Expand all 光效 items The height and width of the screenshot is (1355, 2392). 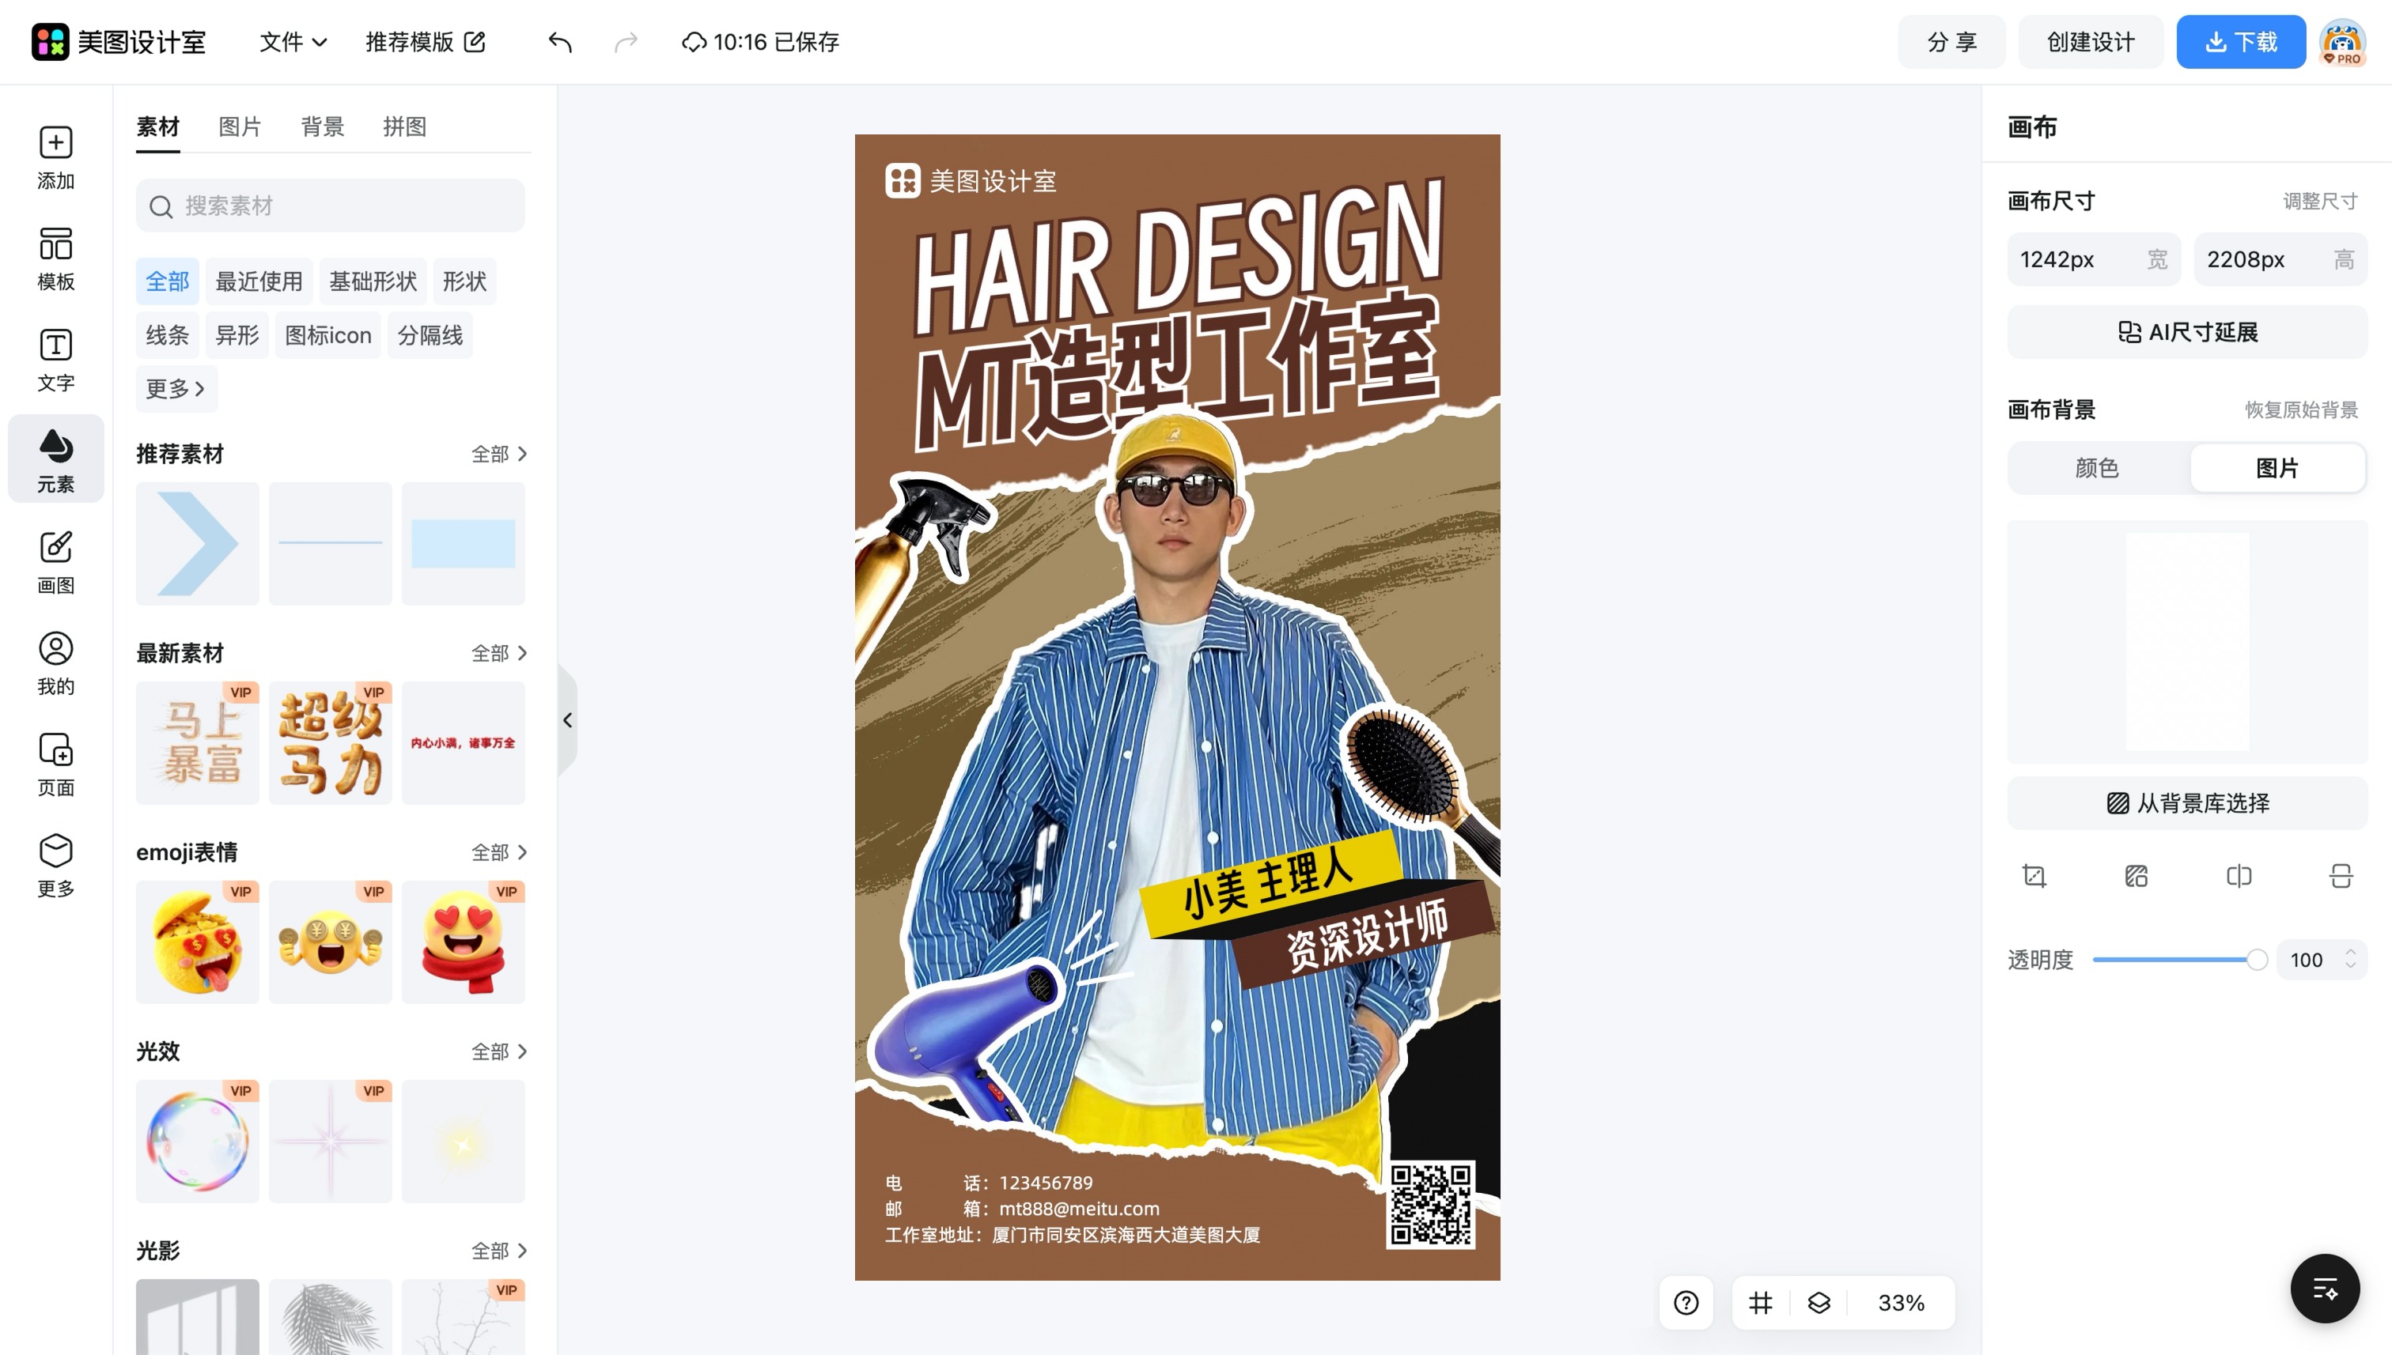coord(499,1051)
